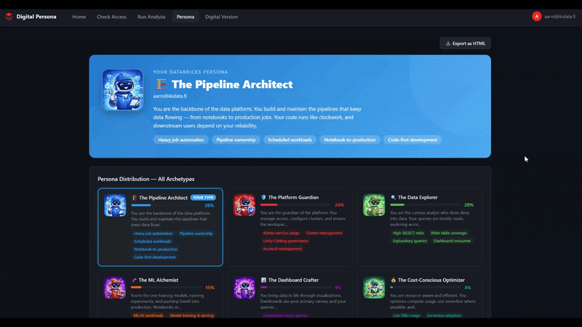Click the Dashboard Crafter robot thumbnail

coord(244,288)
